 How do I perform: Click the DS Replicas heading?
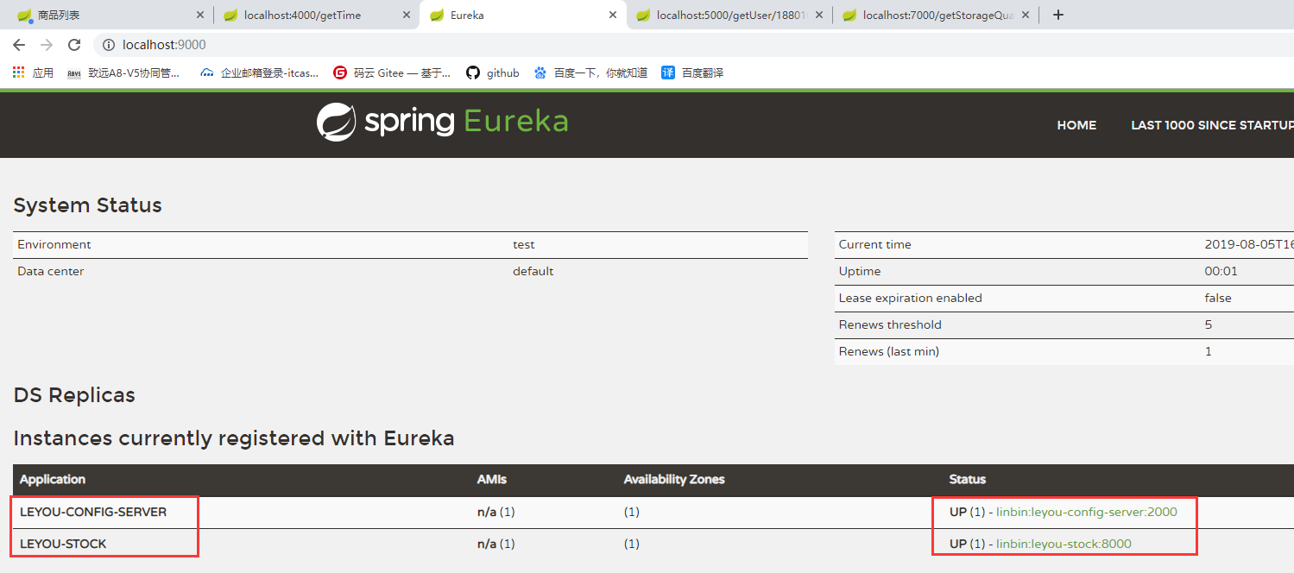point(74,395)
